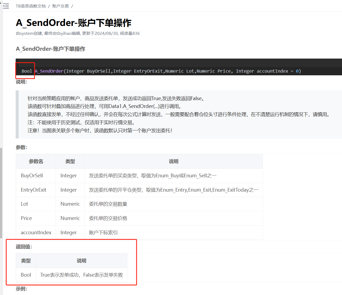Select the BuyOrSell parameter cell
342x295 pixels.
[x=32, y=176]
